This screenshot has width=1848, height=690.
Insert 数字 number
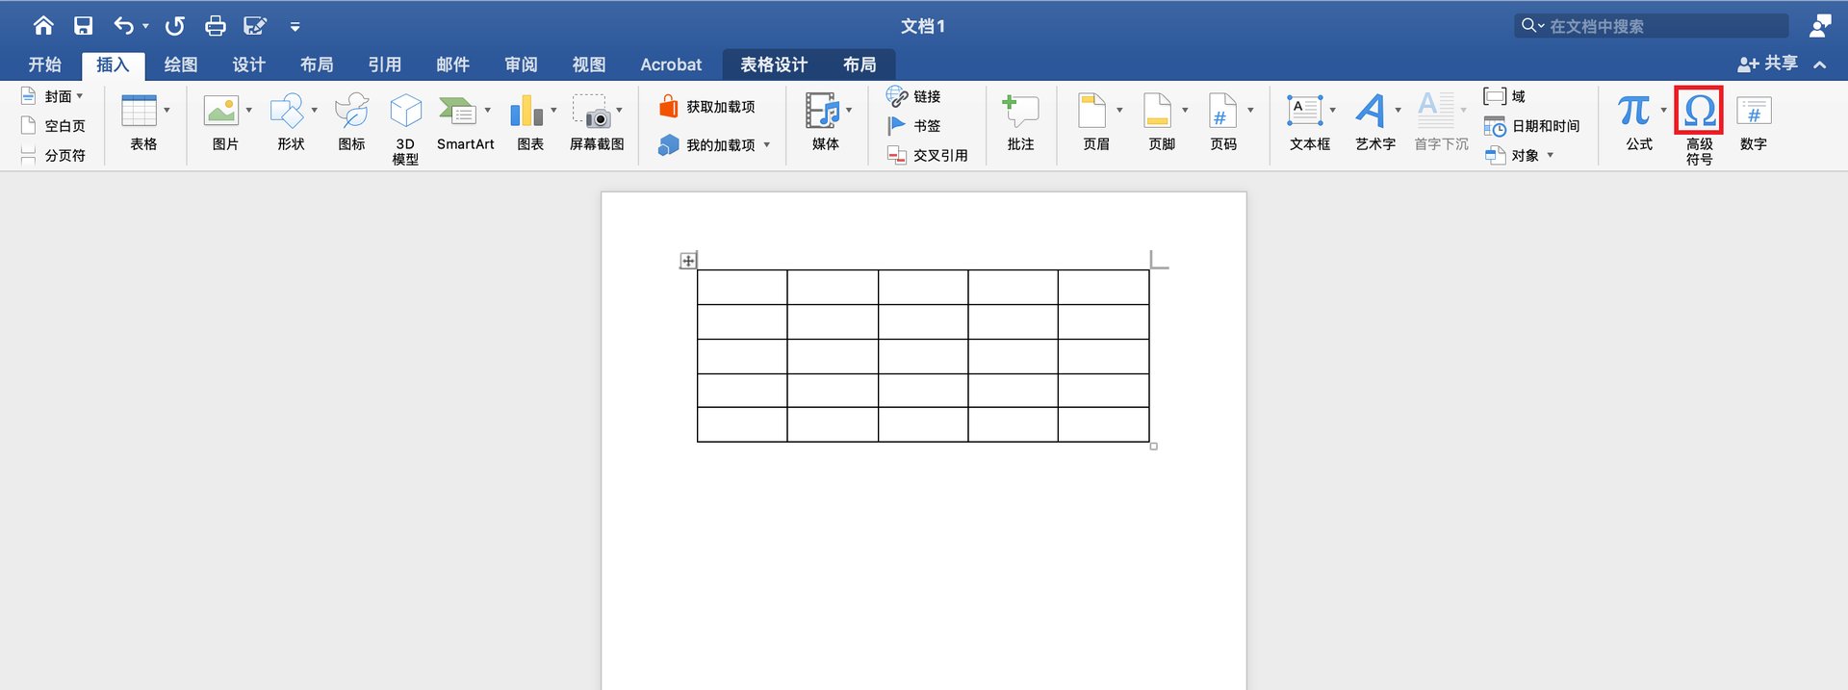[x=1754, y=123]
